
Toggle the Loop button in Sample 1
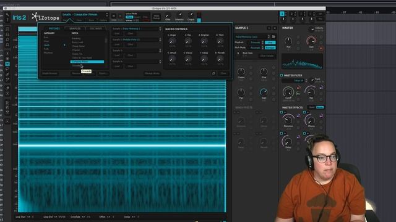270,43
